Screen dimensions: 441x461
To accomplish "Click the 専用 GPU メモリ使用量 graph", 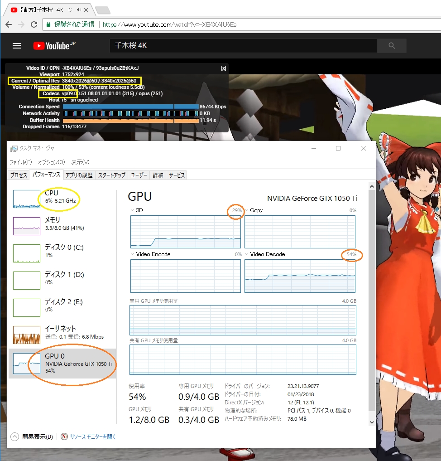I will point(243,320).
